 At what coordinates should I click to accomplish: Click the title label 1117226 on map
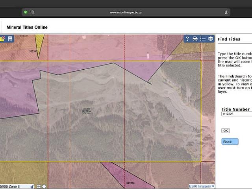[x=86, y=111]
